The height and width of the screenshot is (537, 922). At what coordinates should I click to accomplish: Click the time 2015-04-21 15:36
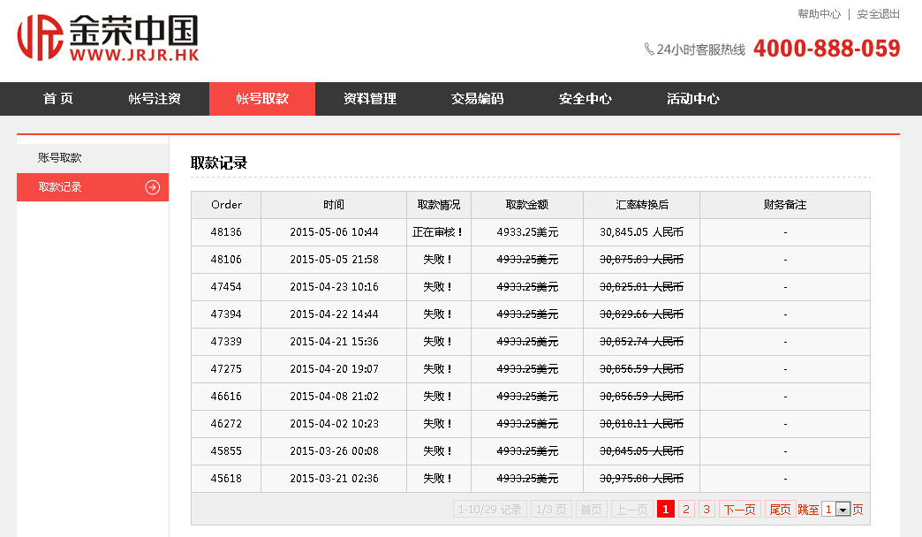click(334, 342)
